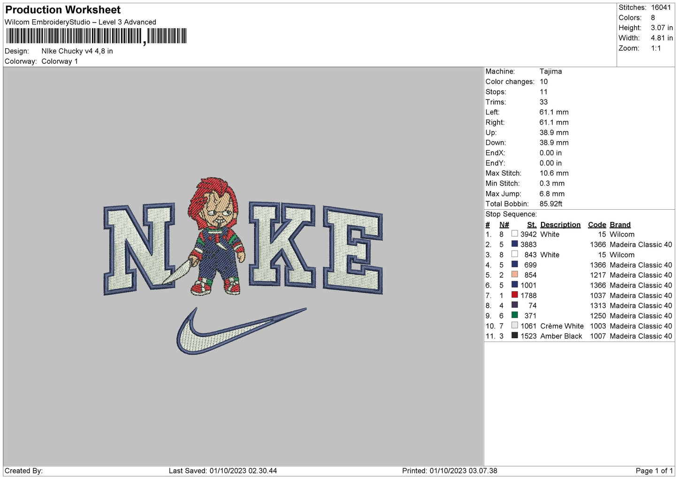Click the Machine value Tajima
The width and height of the screenshot is (678, 479).
[x=550, y=71]
